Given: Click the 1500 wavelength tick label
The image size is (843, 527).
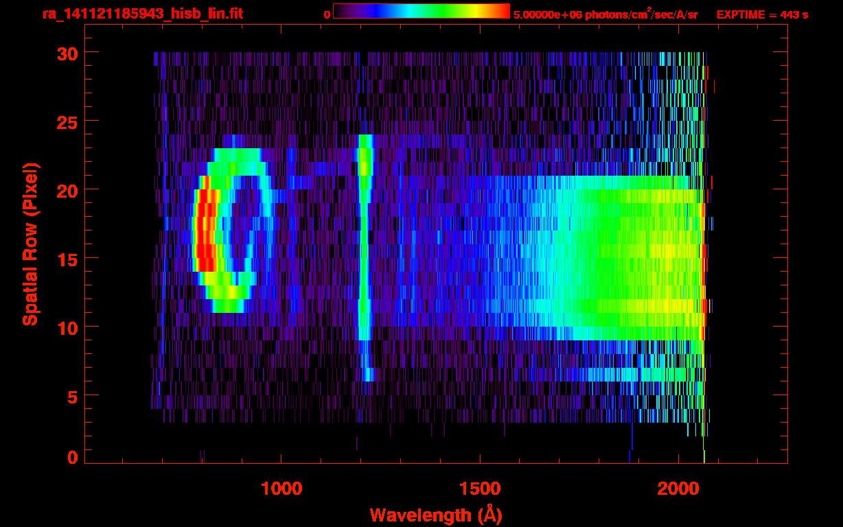Looking at the screenshot, I should tap(480, 489).
